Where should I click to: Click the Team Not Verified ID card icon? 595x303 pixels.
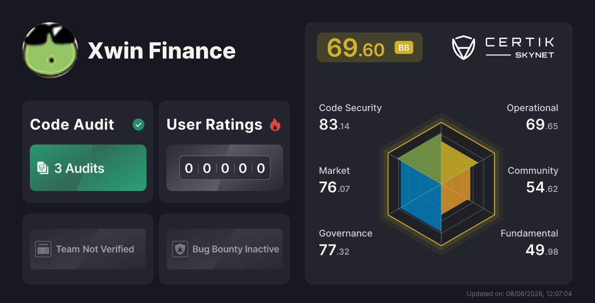(x=43, y=249)
